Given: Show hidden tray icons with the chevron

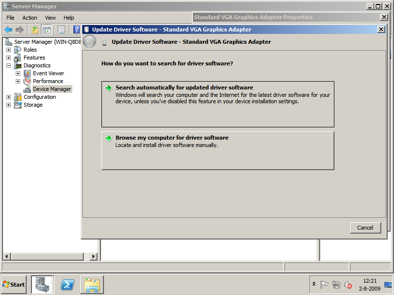Looking at the screenshot, I should click(314, 284).
